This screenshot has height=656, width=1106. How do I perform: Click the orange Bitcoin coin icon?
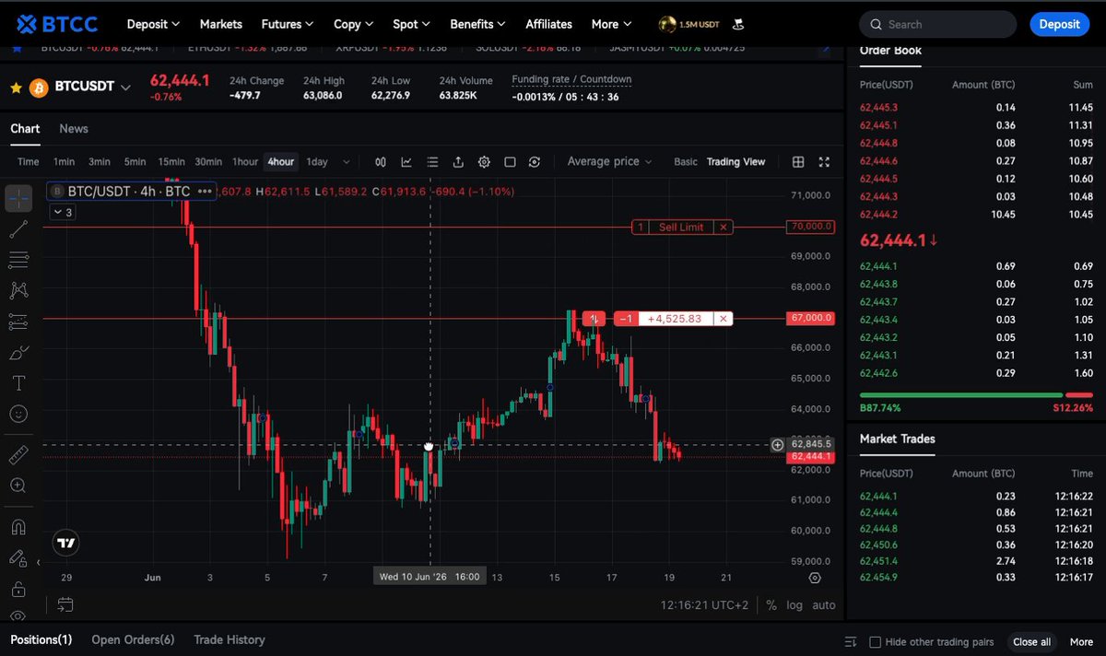[x=39, y=88]
